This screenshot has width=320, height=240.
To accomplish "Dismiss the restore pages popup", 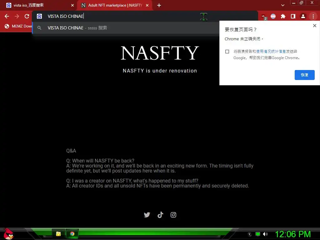I will coord(315,26).
